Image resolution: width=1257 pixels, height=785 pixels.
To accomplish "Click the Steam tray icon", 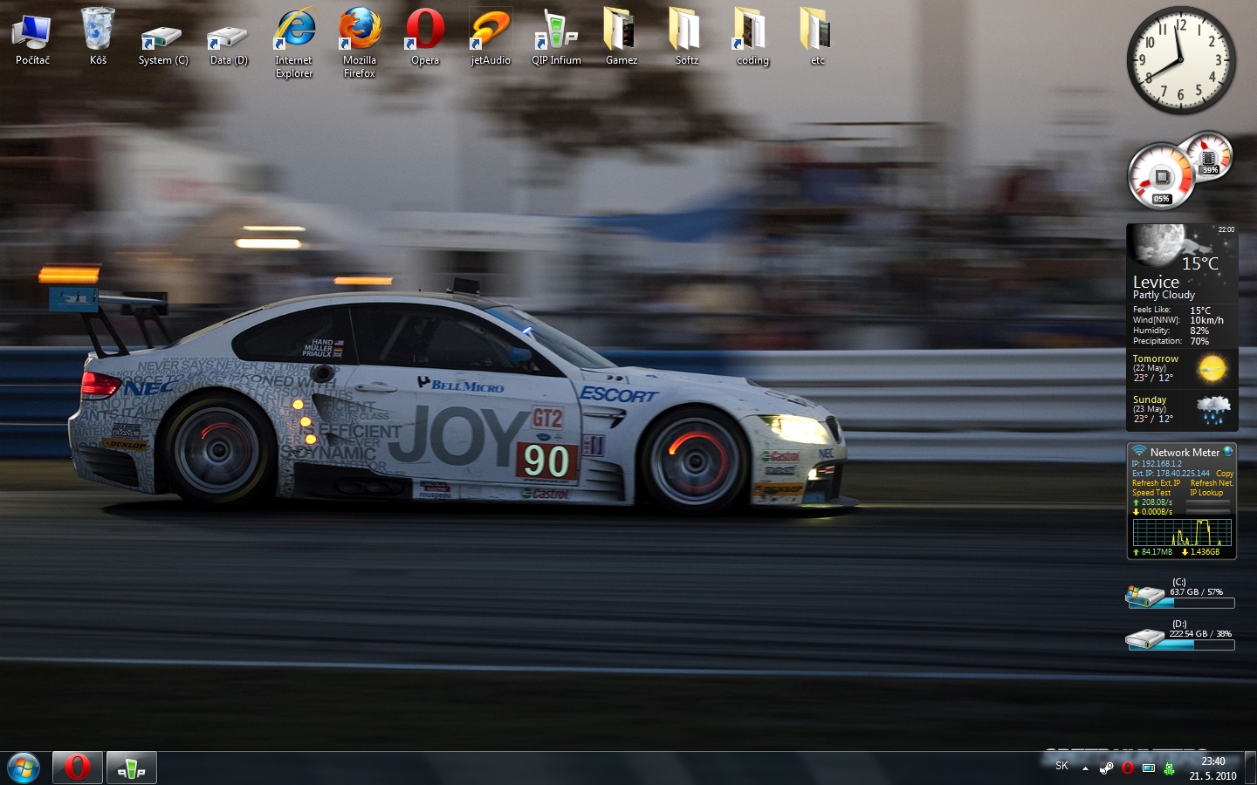I will [x=1106, y=768].
